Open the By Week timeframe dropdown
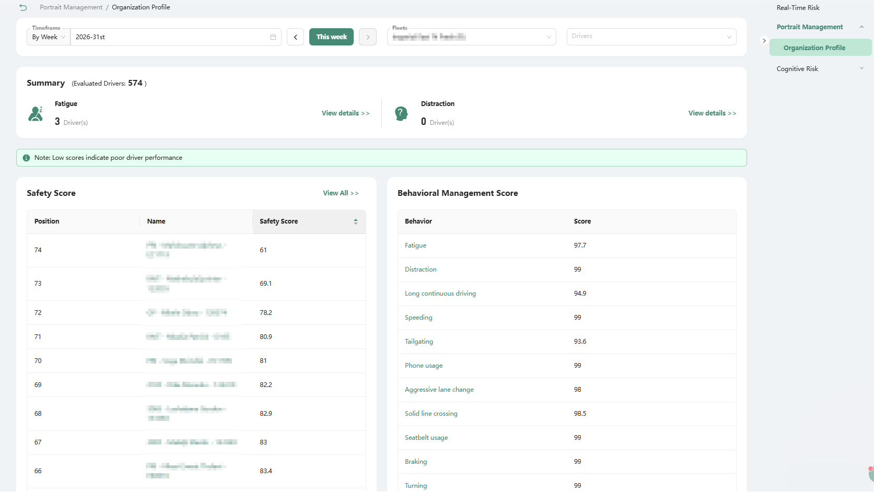 click(x=49, y=37)
